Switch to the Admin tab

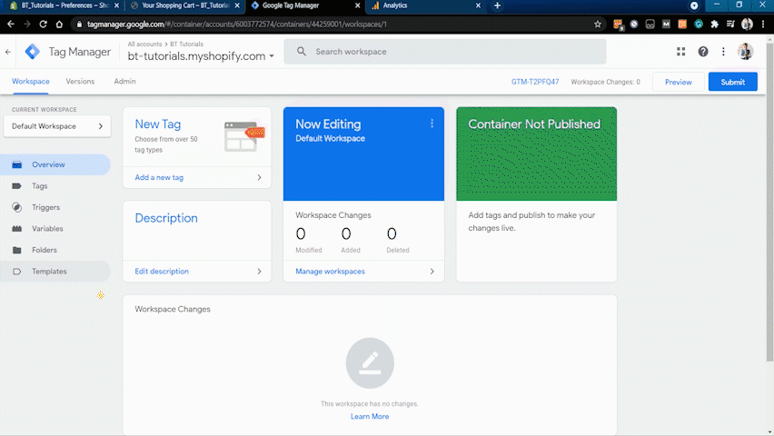point(124,82)
